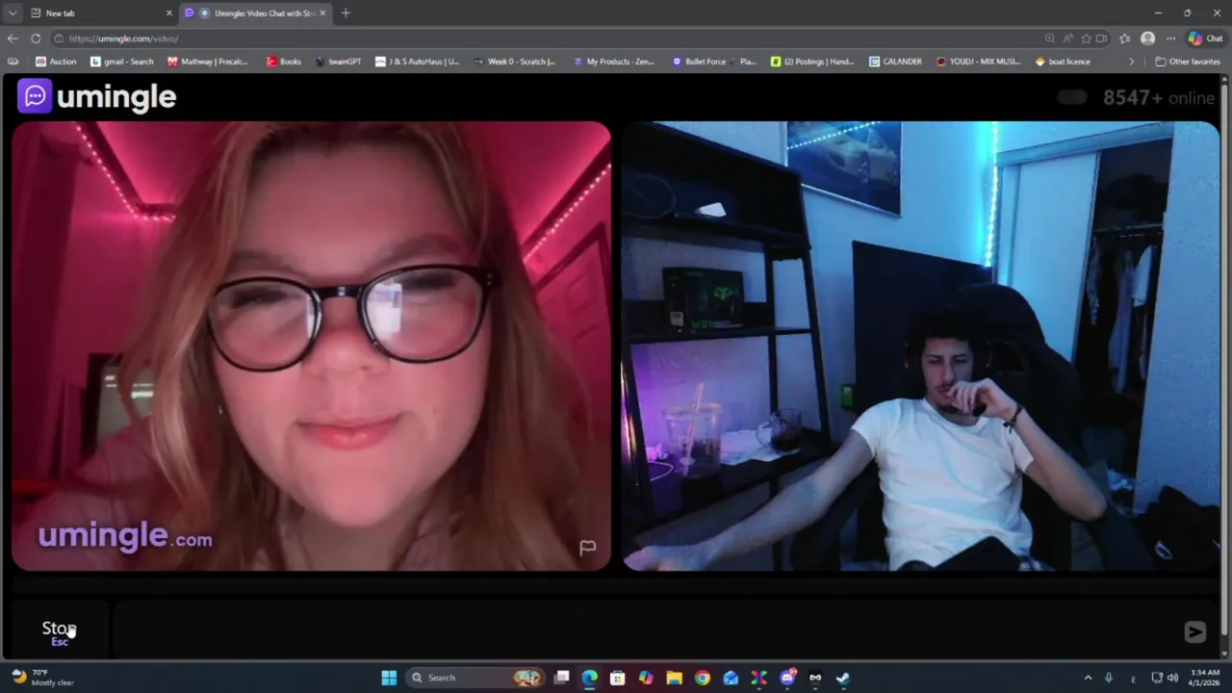The image size is (1232, 693).
Task: Reload the page with the refresh icon
Action: click(36, 38)
